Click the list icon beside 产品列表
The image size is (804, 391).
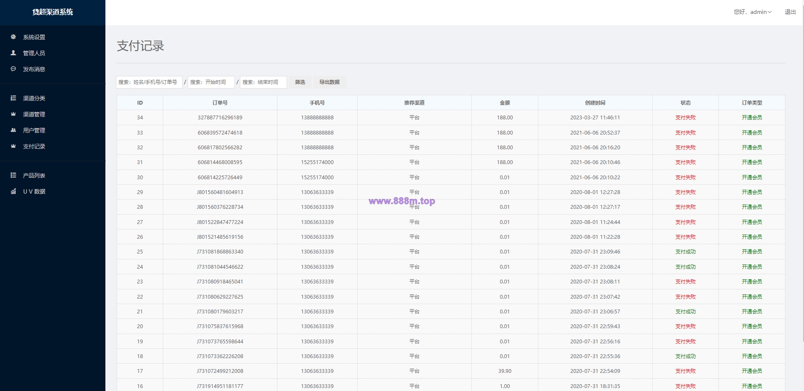point(13,175)
